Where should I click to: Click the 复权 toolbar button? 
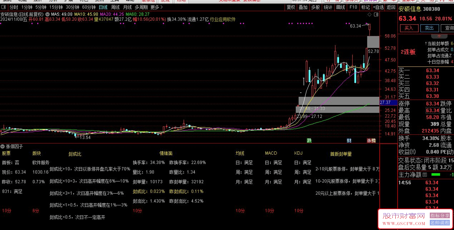click(291, 7)
